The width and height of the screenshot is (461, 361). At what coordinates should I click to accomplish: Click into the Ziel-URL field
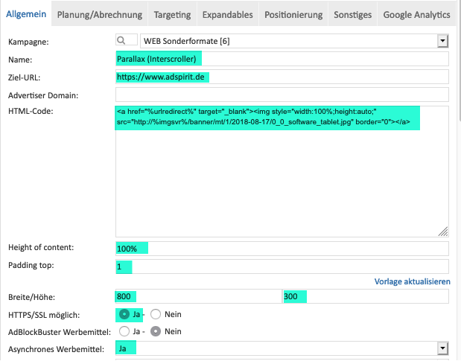click(x=282, y=77)
